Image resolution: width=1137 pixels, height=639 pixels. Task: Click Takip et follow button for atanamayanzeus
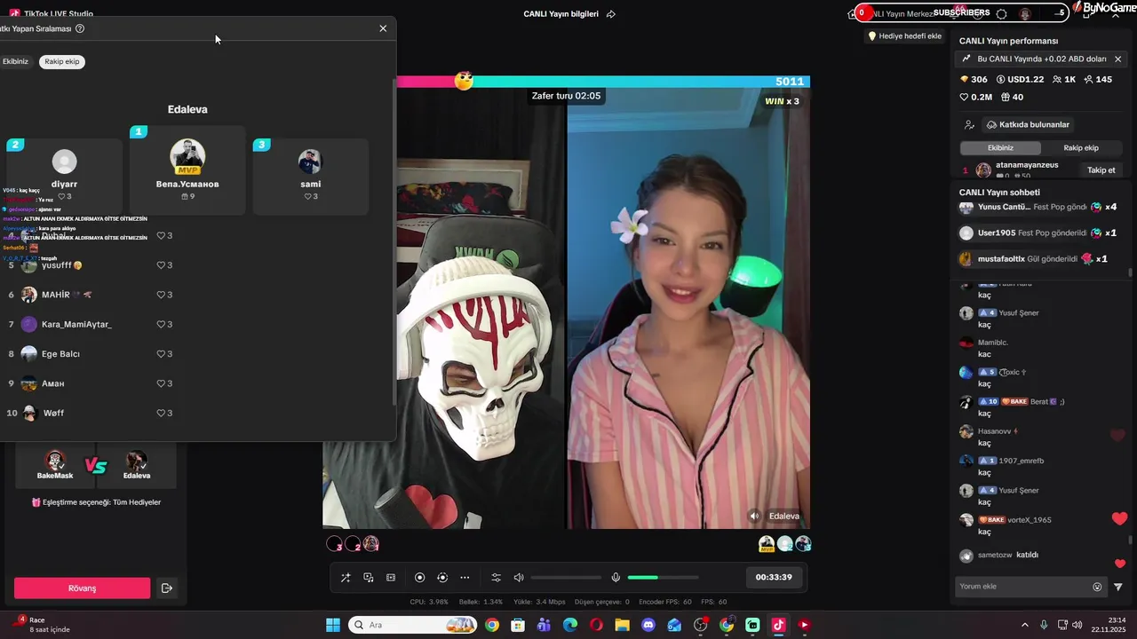coord(1101,170)
